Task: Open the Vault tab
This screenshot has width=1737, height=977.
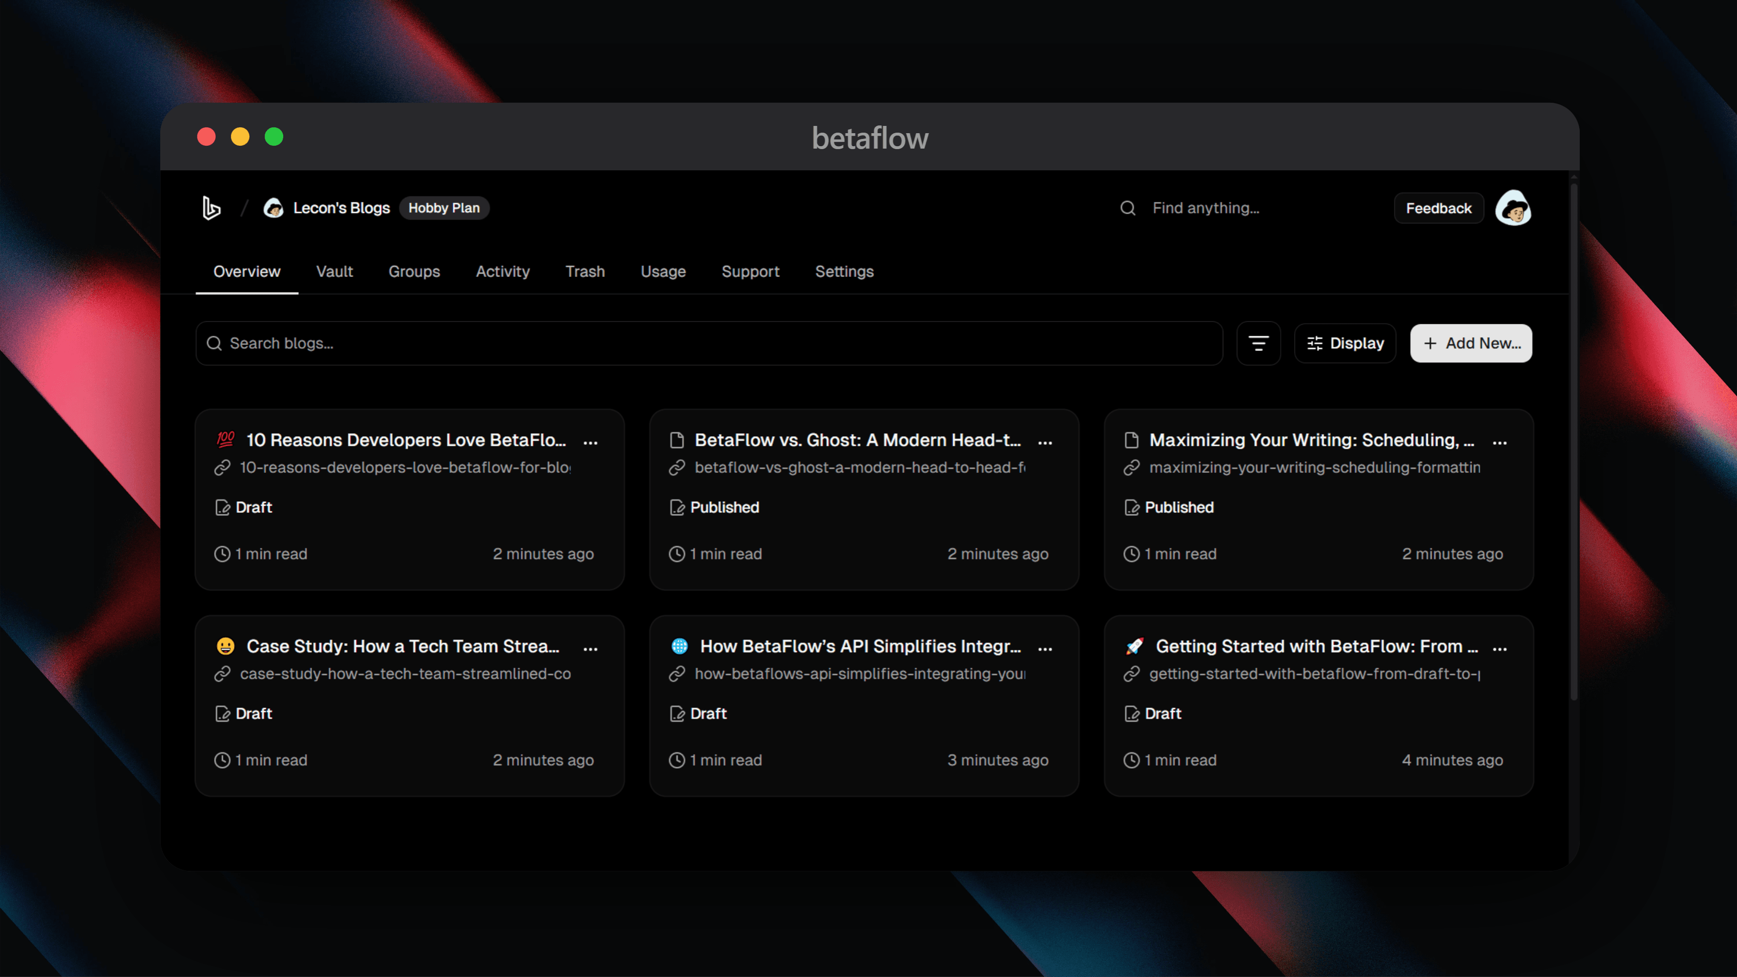Action: point(334,271)
